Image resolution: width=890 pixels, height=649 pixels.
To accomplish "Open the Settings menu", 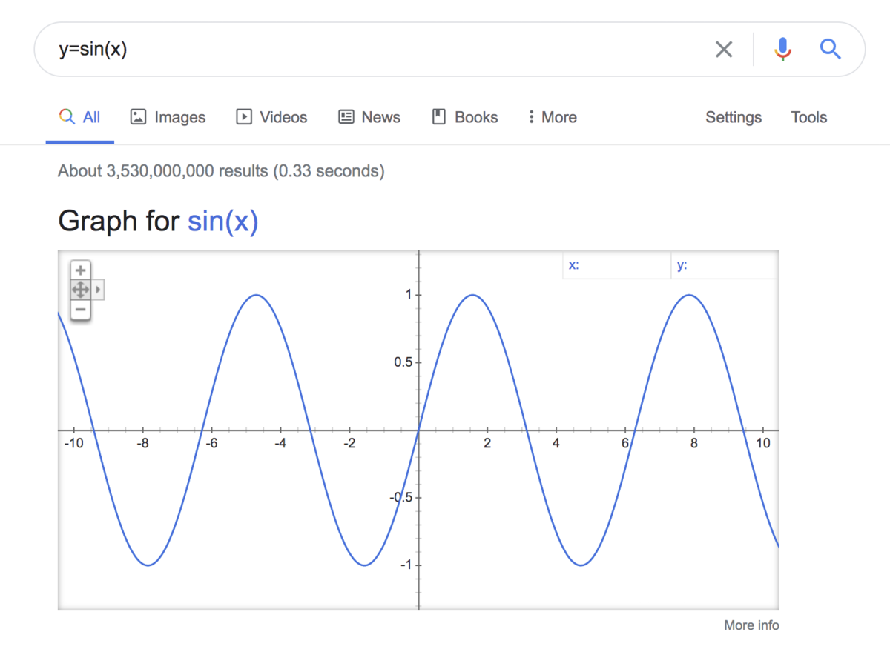I will 733,117.
